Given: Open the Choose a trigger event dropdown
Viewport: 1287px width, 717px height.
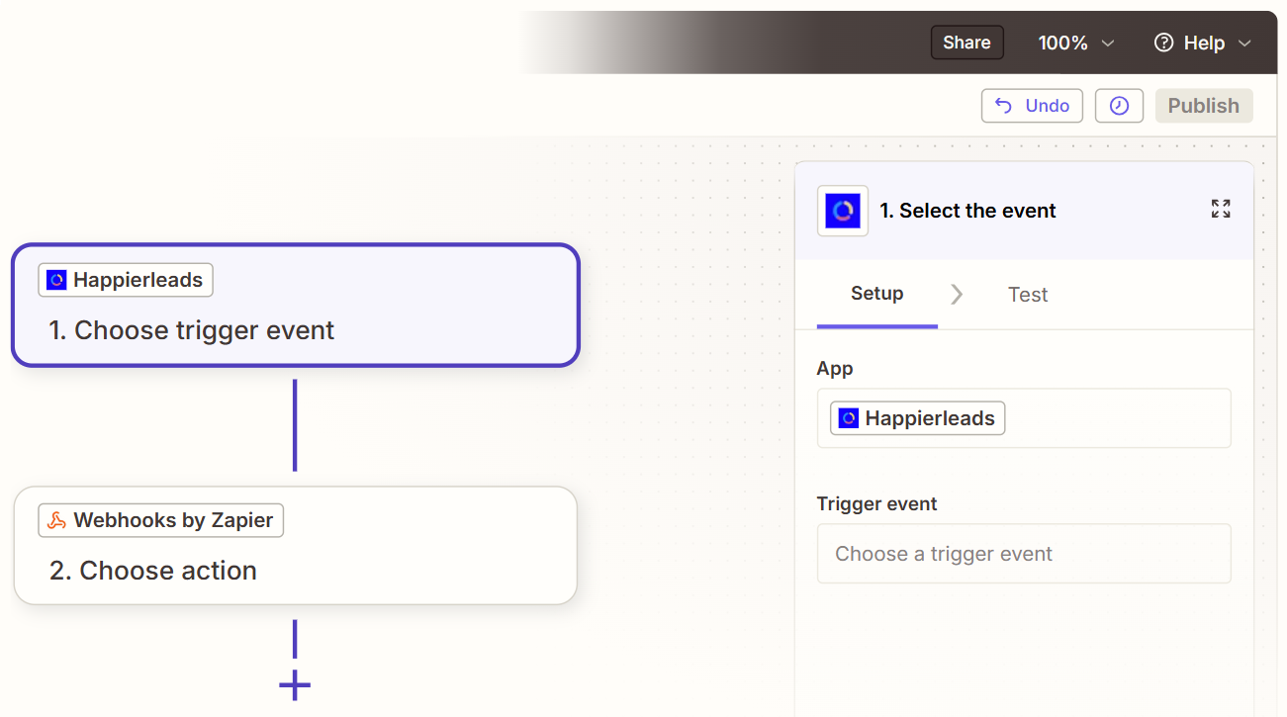Looking at the screenshot, I should click(1024, 554).
